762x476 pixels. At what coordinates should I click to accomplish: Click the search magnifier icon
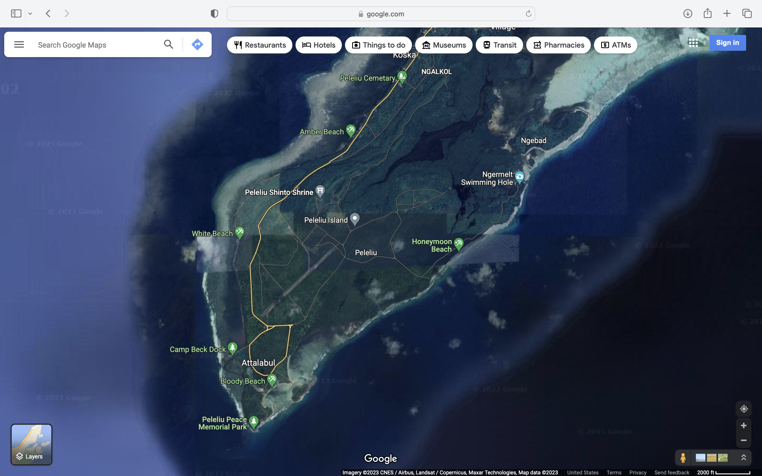(x=169, y=44)
